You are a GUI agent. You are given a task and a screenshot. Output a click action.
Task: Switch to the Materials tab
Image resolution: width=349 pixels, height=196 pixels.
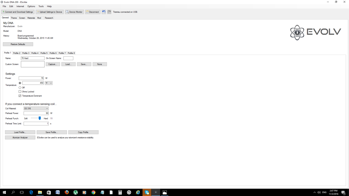(x=31, y=18)
